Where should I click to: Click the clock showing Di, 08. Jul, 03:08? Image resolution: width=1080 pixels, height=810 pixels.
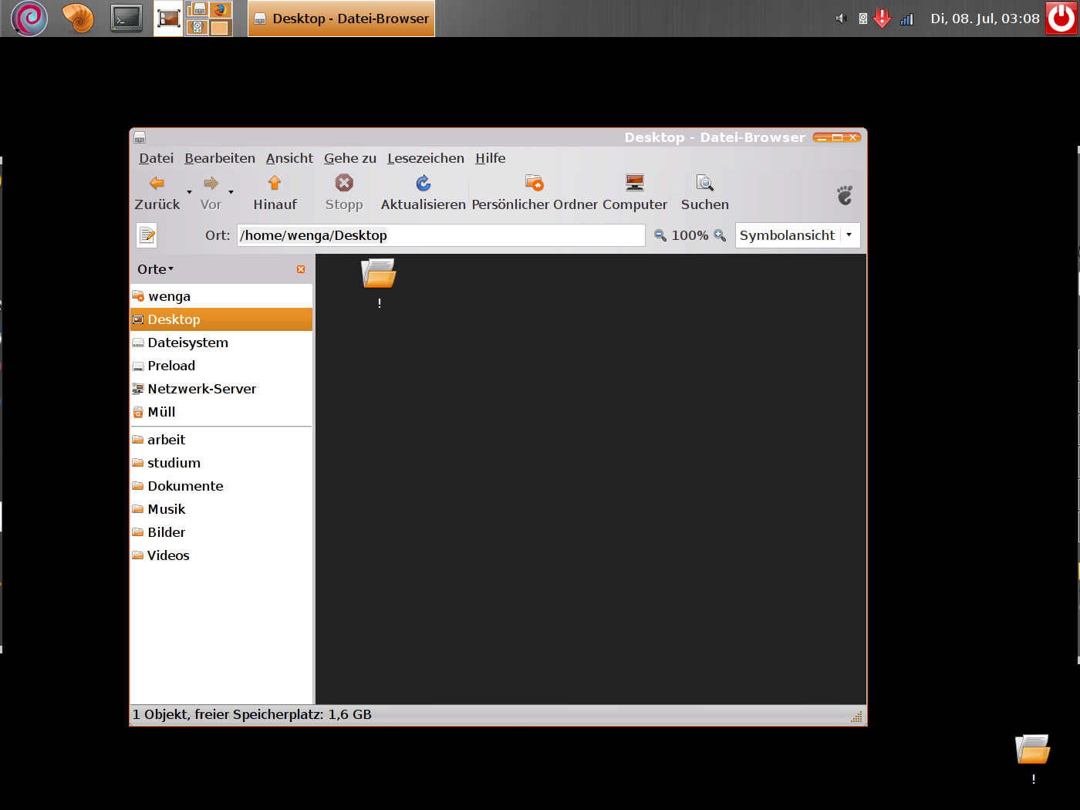tap(985, 19)
